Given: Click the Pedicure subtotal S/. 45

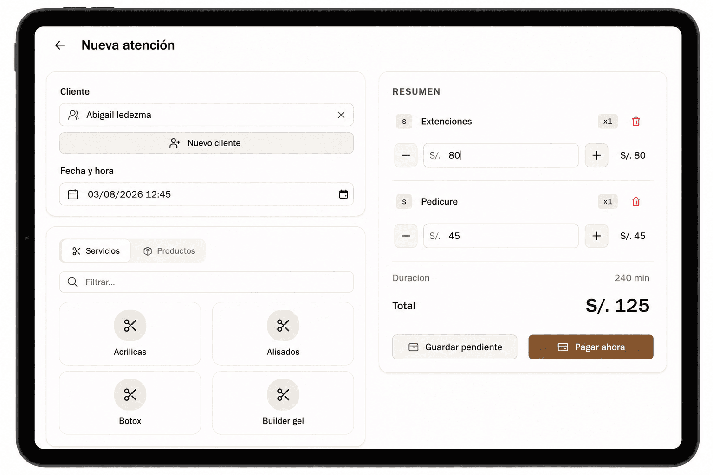Looking at the screenshot, I should (x=633, y=236).
